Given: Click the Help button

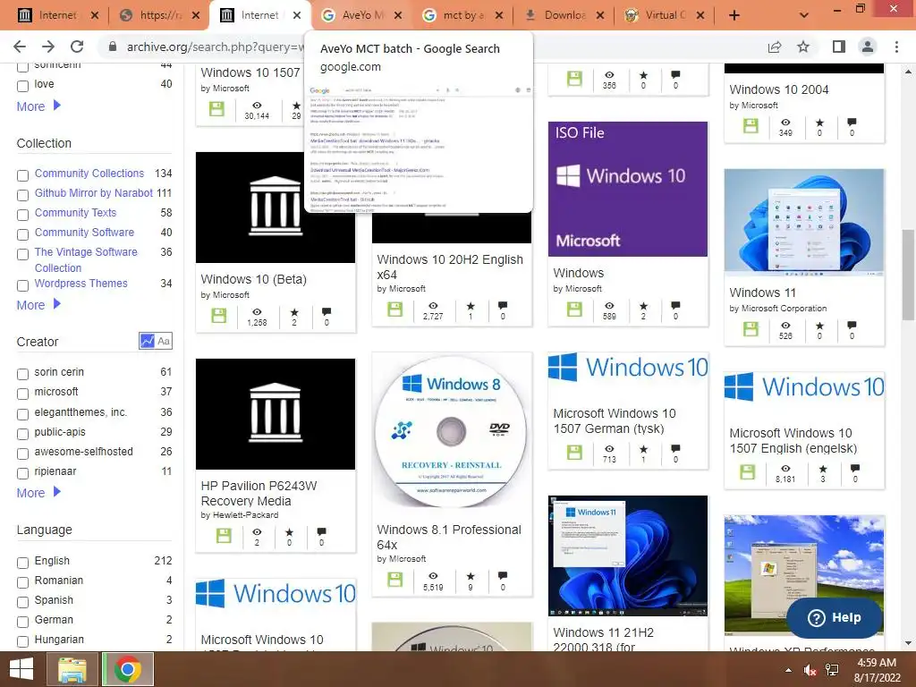Looking at the screenshot, I should tap(835, 617).
